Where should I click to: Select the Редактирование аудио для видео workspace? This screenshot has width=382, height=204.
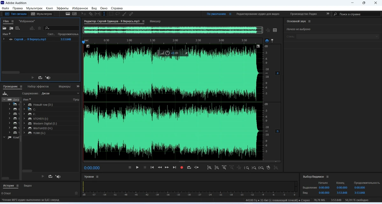coord(258,14)
